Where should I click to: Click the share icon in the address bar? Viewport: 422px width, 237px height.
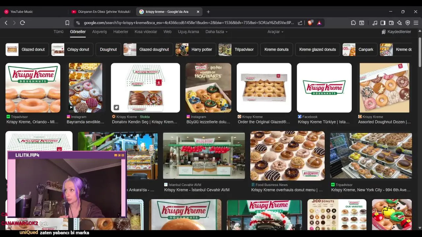pyautogui.click(x=300, y=23)
